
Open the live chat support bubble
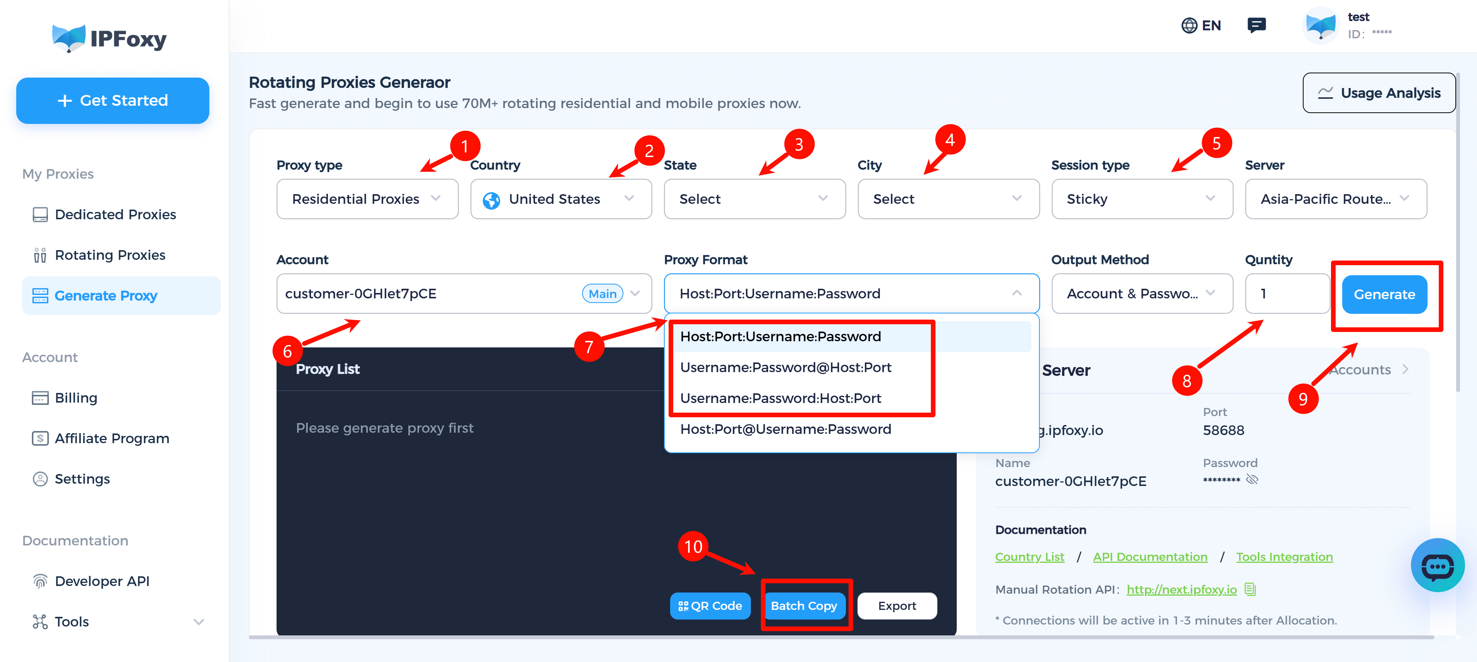(1438, 566)
